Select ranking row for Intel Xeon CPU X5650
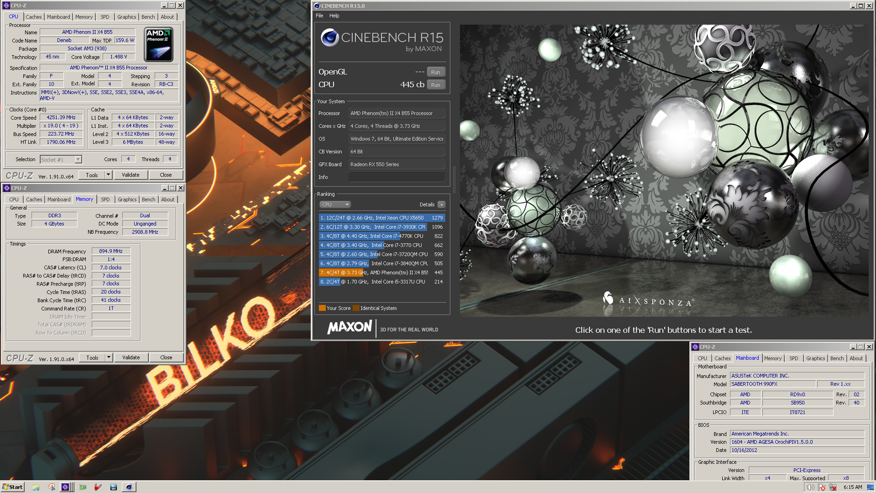The image size is (876, 493). tap(381, 218)
